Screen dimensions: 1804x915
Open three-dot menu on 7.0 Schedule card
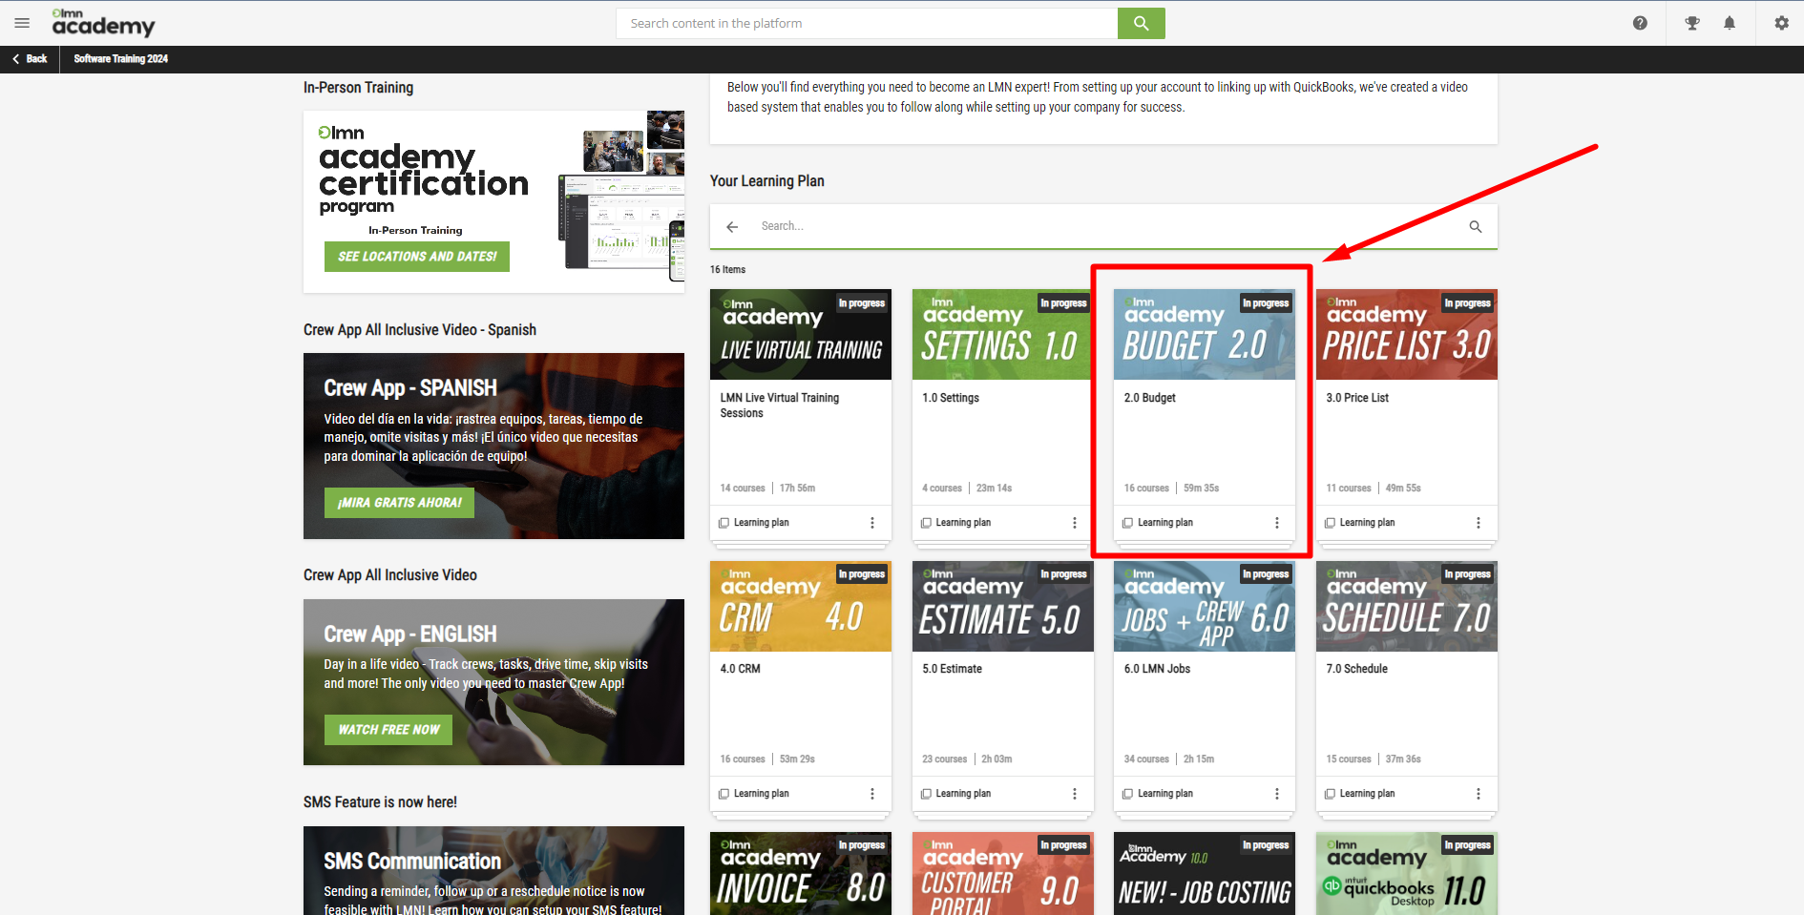(1478, 794)
